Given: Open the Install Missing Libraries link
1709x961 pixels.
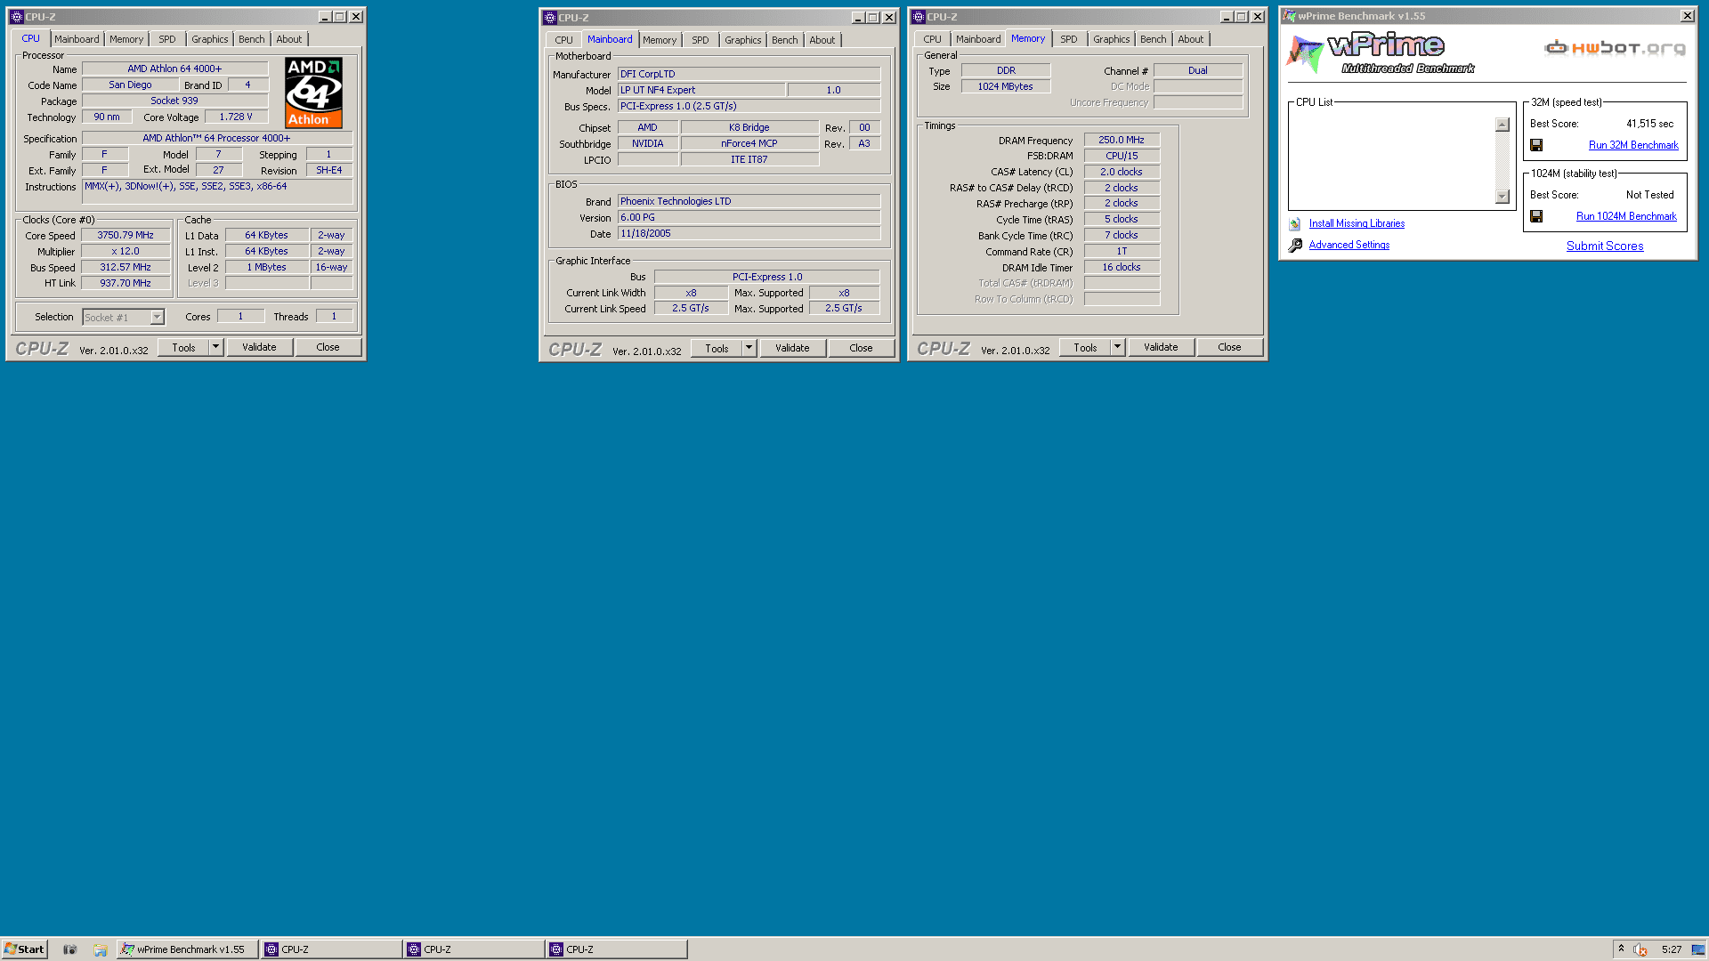Looking at the screenshot, I should 1357,224.
